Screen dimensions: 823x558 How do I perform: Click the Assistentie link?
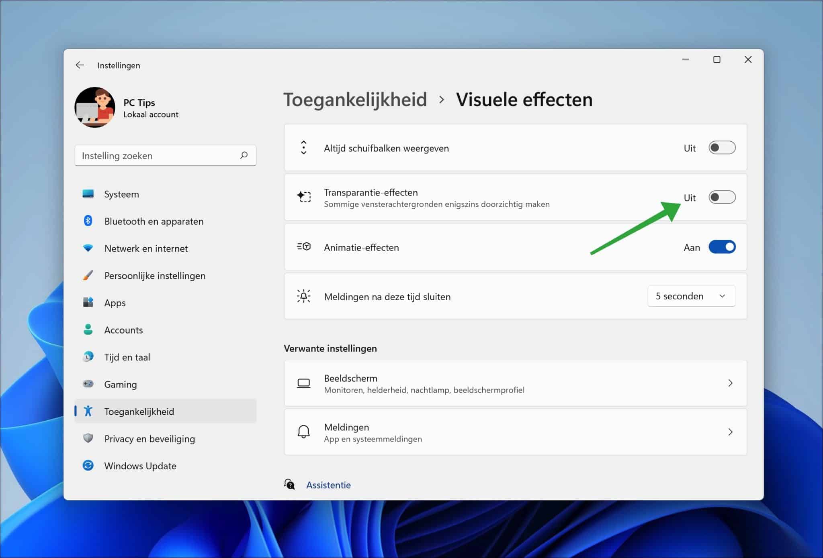click(x=328, y=485)
